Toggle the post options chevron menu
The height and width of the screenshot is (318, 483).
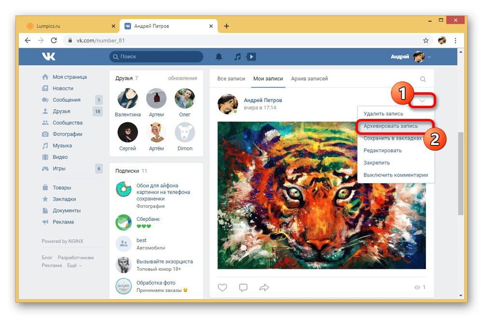pos(422,101)
